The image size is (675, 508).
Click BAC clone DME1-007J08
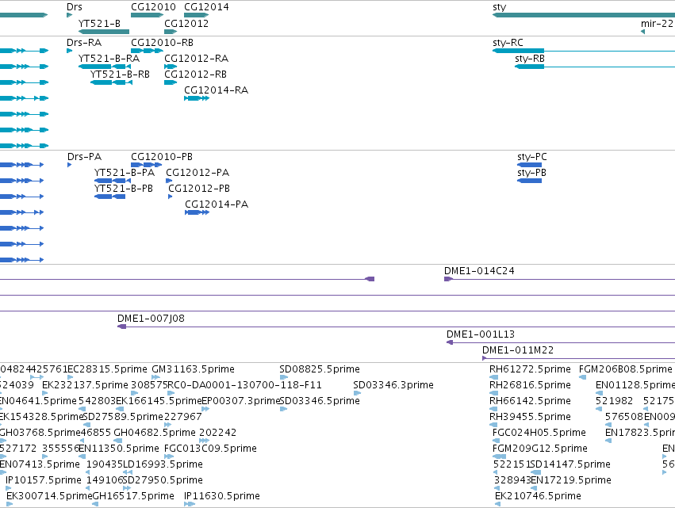click(x=151, y=319)
